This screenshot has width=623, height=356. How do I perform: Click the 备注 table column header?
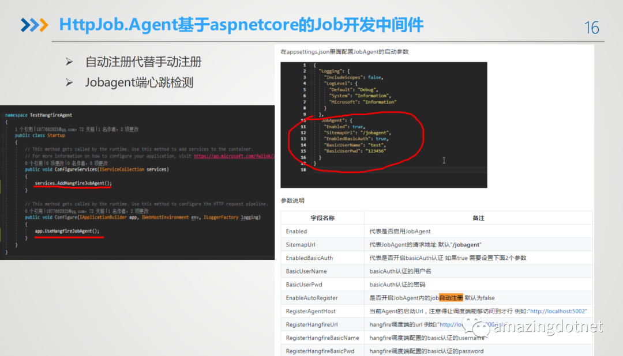pyautogui.click(x=478, y=218)
